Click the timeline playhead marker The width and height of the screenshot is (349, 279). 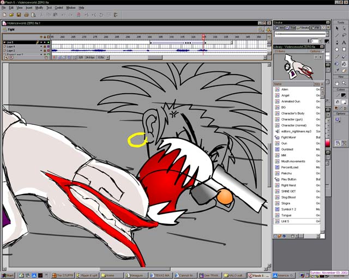[203, 37]
